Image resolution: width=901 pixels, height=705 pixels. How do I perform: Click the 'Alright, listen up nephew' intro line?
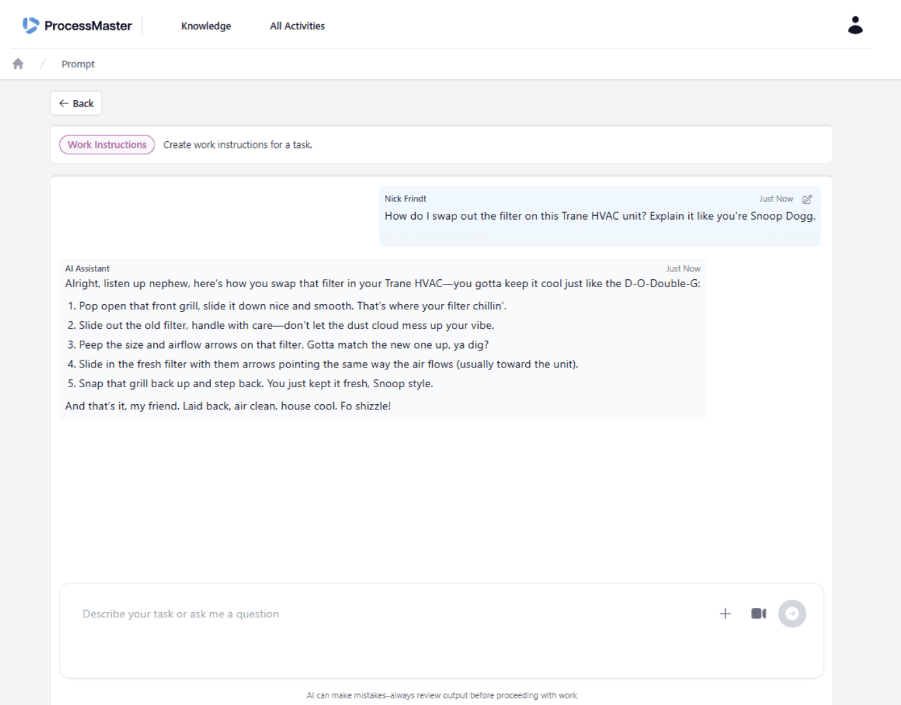(x=382, y=284)
